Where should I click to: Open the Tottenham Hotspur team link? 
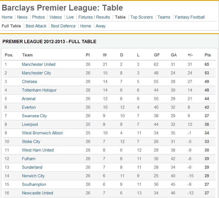pyautogui.click(x=39, y=90)
